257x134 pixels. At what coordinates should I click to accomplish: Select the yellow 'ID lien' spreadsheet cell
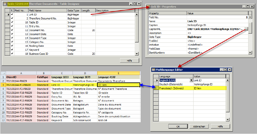(x=118, y=85)
